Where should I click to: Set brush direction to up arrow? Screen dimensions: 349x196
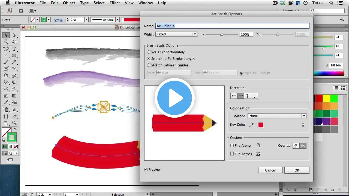click(247, 96)
